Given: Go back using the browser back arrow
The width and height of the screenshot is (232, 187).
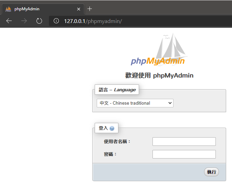Looking at the screenshot, I should click(x=9, y=21).
